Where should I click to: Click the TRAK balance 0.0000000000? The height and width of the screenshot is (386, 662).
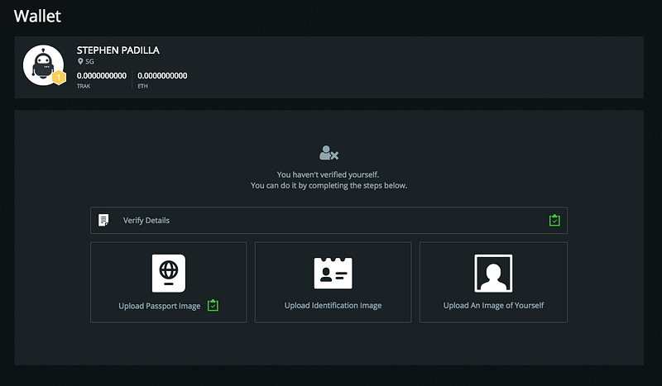coord(101,75)
